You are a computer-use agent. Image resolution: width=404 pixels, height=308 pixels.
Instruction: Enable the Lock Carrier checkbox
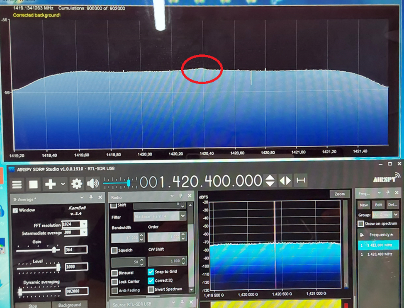(115, 282)
